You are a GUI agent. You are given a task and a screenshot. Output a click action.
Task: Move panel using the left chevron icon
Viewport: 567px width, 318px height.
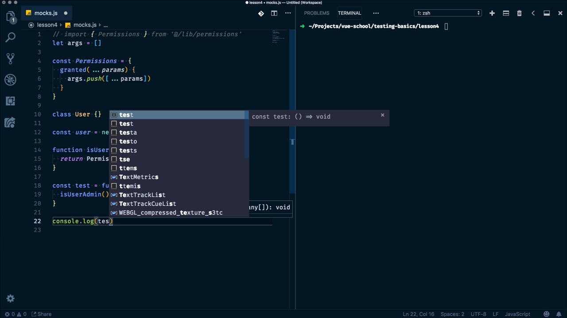tap(533, 13)
